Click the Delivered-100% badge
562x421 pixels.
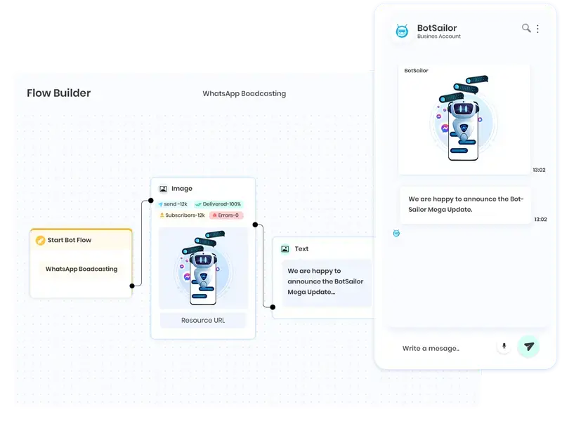coord(218,204)
